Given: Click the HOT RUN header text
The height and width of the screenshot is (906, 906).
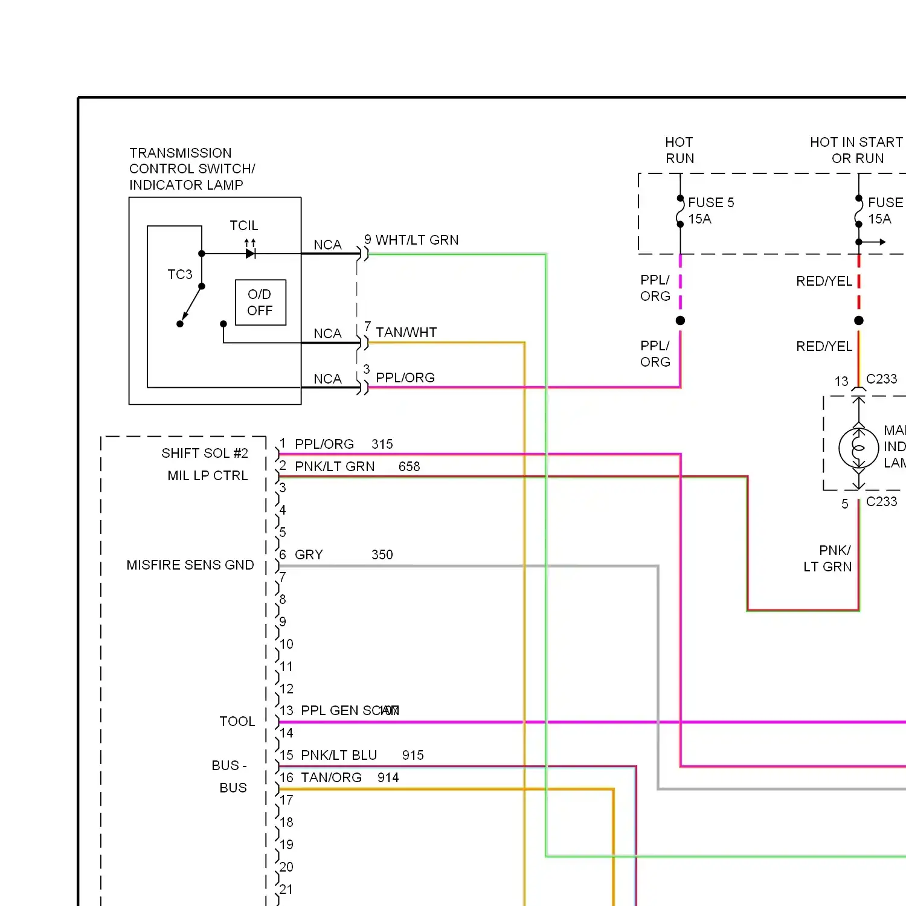Looking at the screenshot, I should pyautogui.click(x=679, y=150).
